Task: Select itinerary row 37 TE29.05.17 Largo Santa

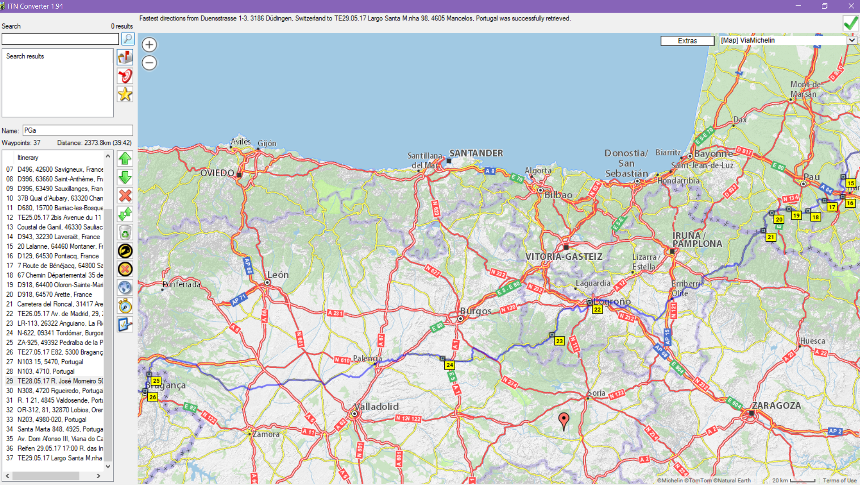Action: (54, 458)
